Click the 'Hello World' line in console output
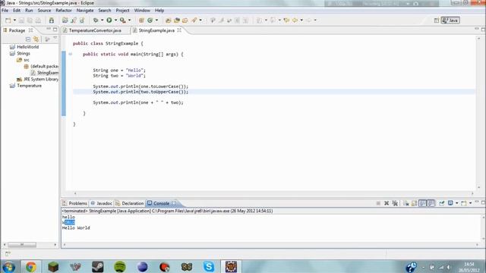This screenshot has width=486, height=273. (76, 227)
